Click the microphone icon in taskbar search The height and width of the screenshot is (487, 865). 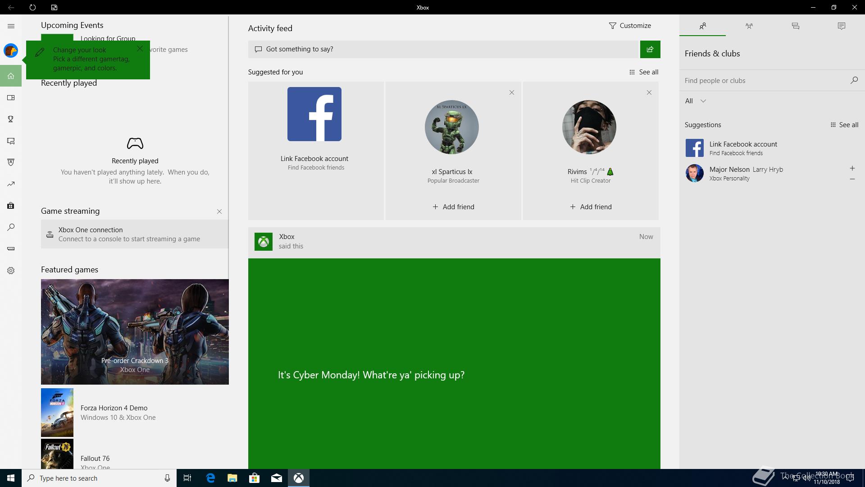coord(167,478)
